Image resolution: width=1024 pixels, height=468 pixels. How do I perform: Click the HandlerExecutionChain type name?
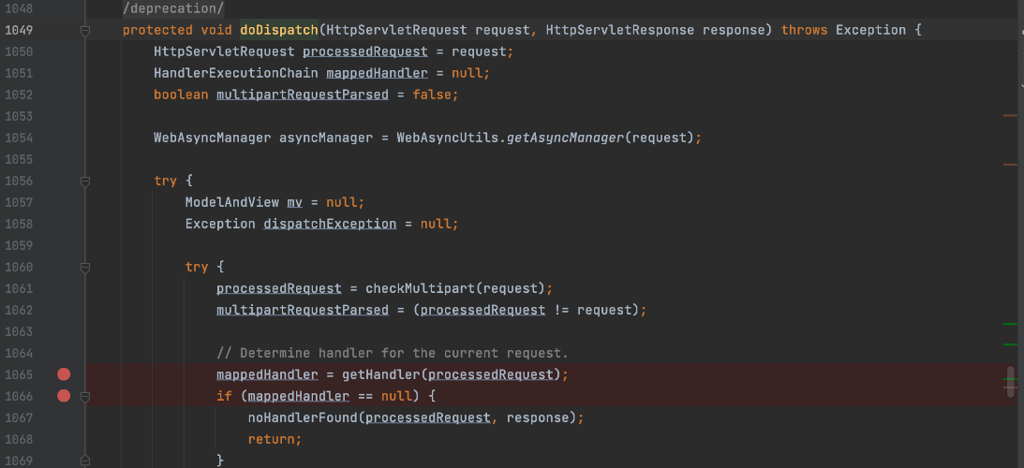[236, 73]
